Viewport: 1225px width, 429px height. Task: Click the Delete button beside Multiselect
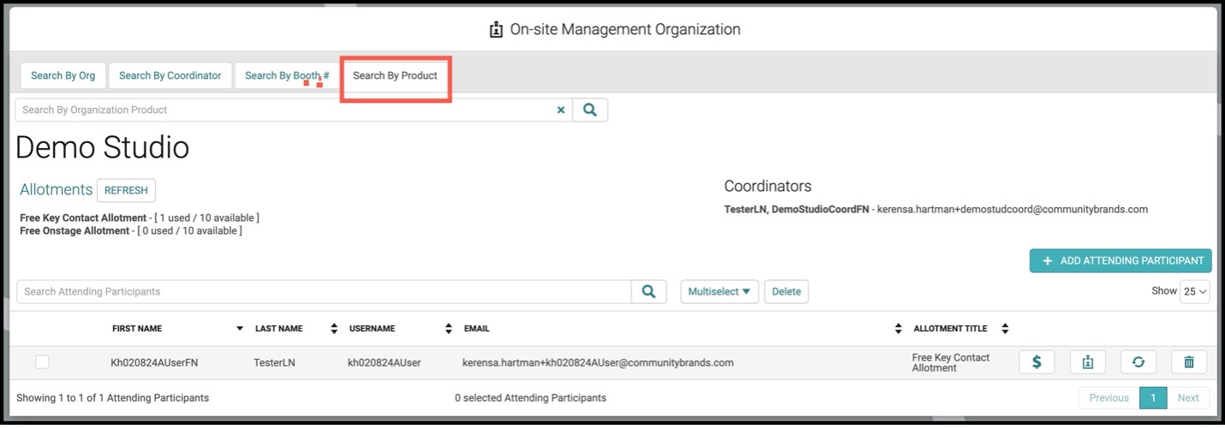click(786, 291)
